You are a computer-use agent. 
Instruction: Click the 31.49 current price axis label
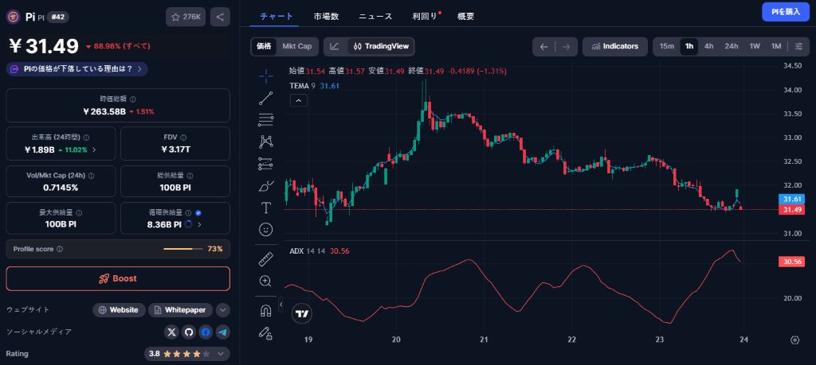(x=791, y=210)
